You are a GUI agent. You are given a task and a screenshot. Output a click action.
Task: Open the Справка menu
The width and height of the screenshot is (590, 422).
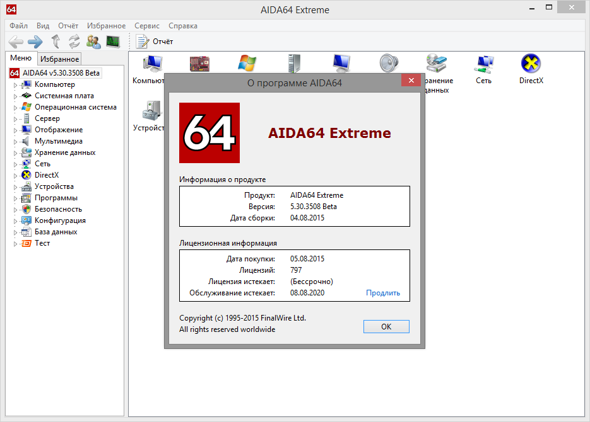pos(183,26)
